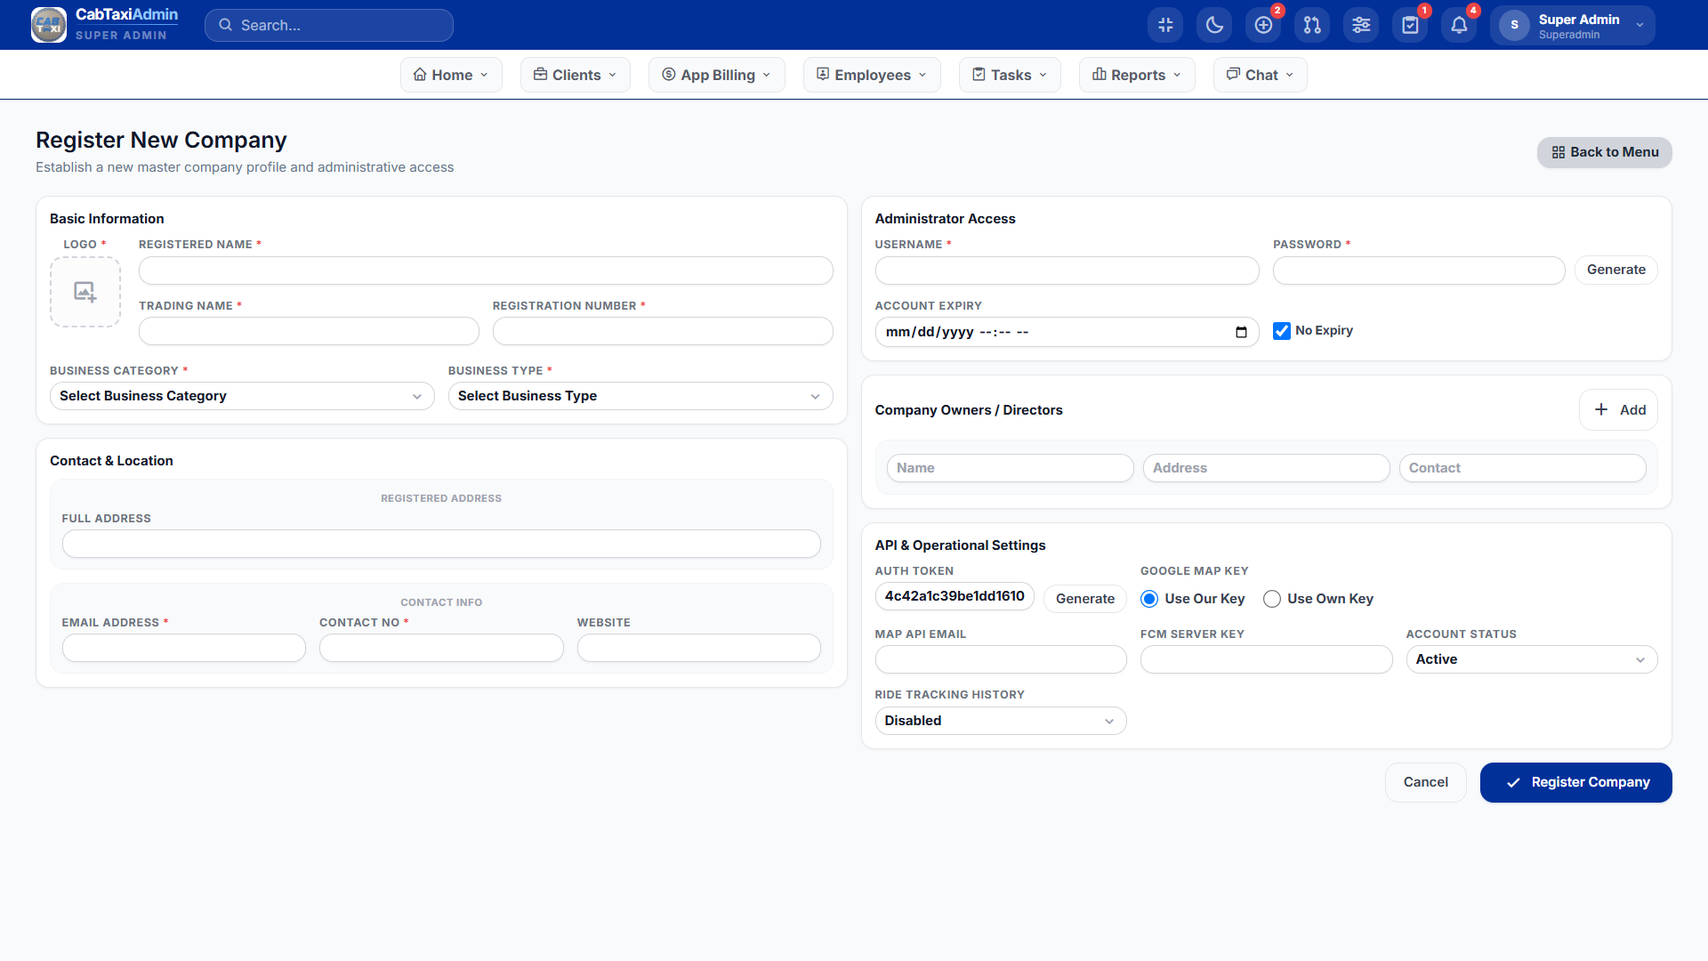Viewport: 1708px width, 961px height.
Task: Generate a new auth token
Action: pyautogui.click(x=1085, y=599)
